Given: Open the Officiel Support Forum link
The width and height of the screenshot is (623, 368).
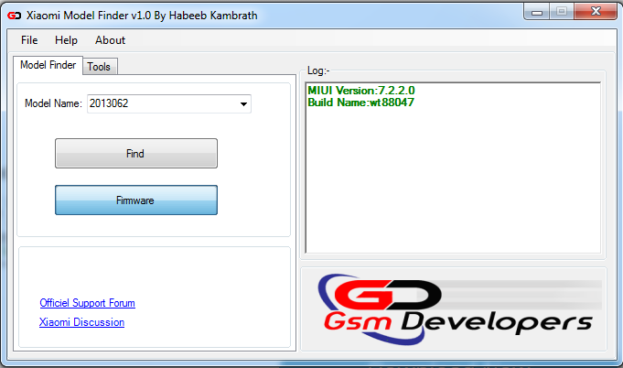Looking at the screenshot, I should pos(88,303).
